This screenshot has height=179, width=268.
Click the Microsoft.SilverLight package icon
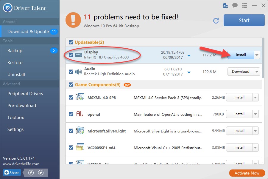pos(80,130)
